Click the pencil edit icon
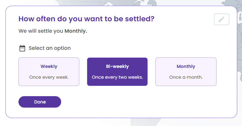The width and height of the screenshot is (242, 126). click(x=222, y=19)
